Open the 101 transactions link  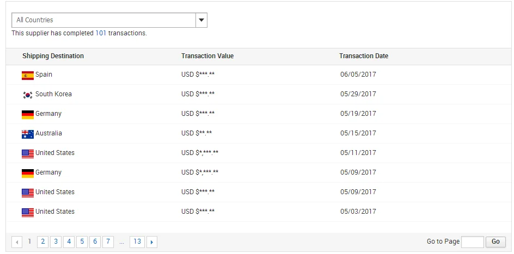coord(101,33)
